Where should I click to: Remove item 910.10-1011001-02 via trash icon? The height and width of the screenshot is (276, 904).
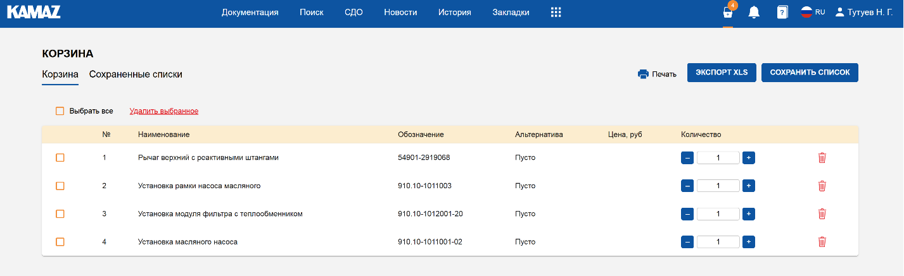pyautogui.click(x=822, y=242)
